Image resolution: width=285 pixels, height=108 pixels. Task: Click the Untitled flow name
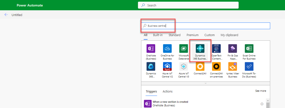[17, 15]
